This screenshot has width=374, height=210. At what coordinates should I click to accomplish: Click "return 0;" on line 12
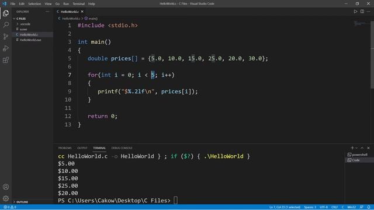(x=103, y=116)
